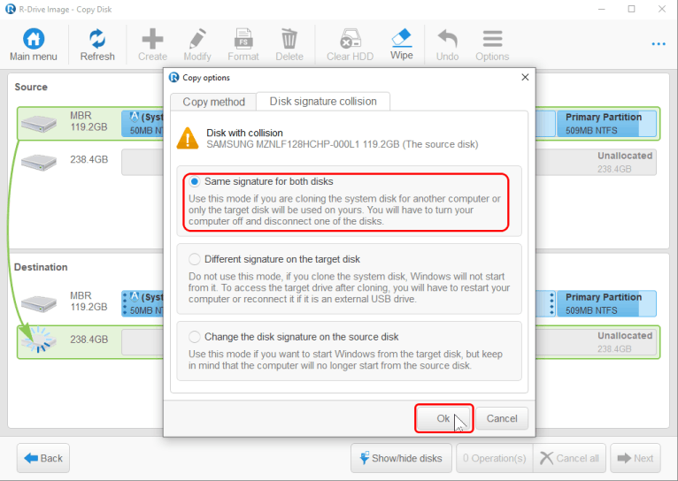Maximize the R-Drive Image window
This screenshot has height=481, width=678.
click(631, 9)
